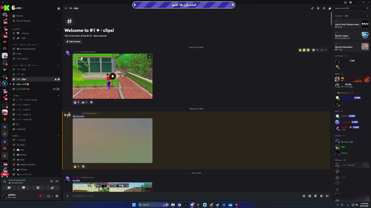Type in the Message clips input box
This screenshot has height=208, width=371.
[x=185, y=196]
